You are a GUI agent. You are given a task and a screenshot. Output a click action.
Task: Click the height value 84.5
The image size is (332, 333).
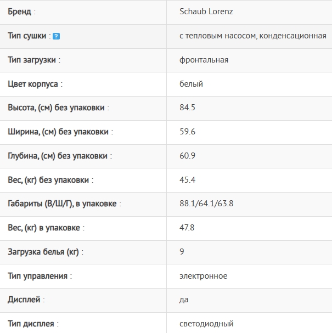[x=187, y=108]
